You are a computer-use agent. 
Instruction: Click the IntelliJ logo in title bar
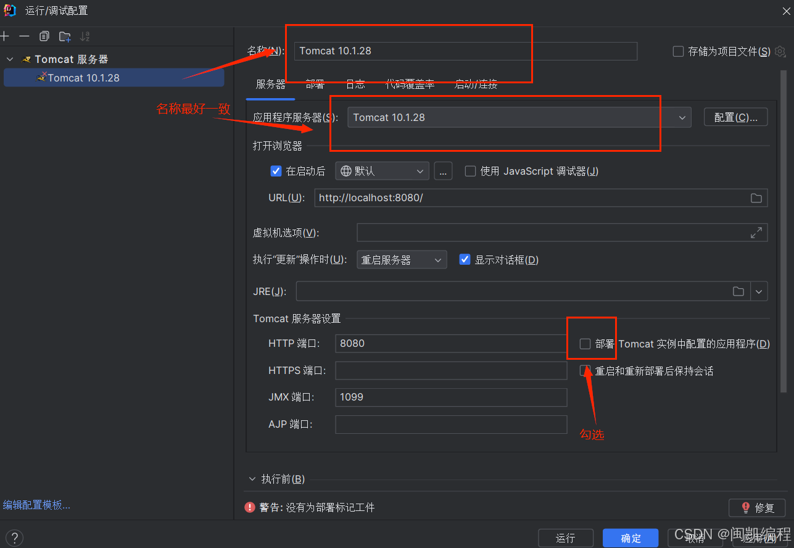[10, 10]
